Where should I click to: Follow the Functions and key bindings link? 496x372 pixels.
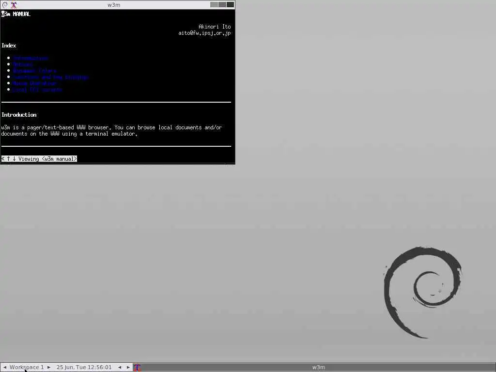coord(51,77)
